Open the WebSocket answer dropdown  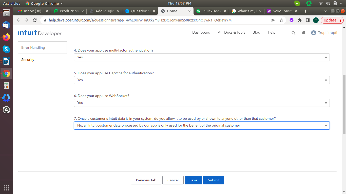(202, 103)
